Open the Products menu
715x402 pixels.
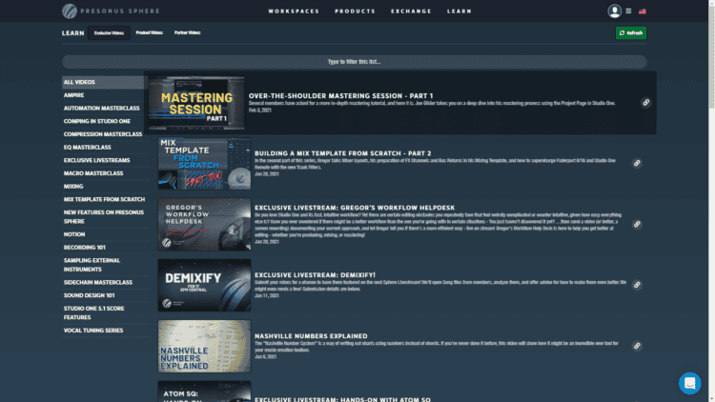pos(355,11)
